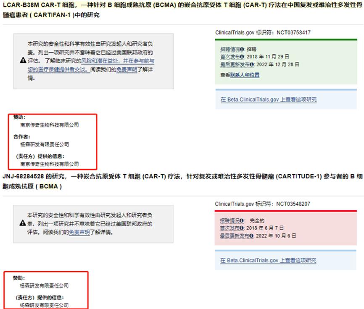Open second Beta.ClinicalTrials.gov study link
Image resolution: width=364 pixels, height=309 pixels.
[x=268, y=261]
